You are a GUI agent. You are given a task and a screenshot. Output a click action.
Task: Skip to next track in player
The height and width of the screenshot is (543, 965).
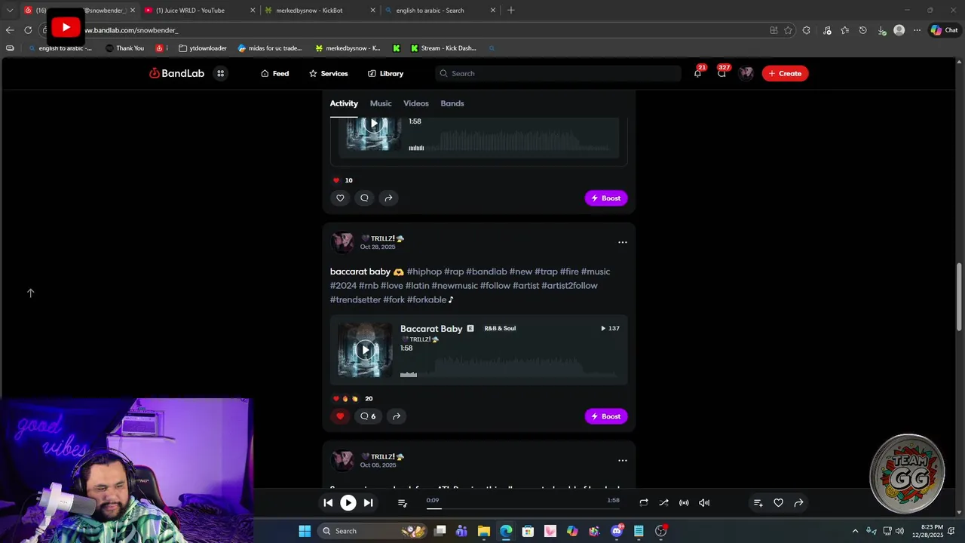368,503
